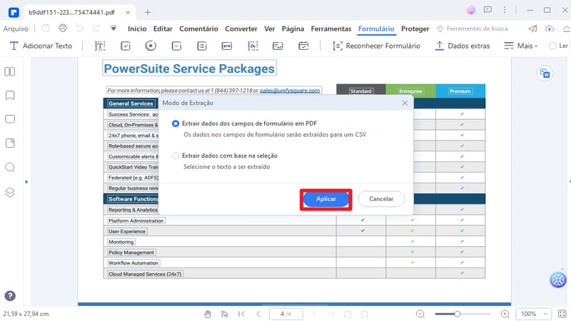This screenshot has width=571, height=321.
Task: Switch to the Converter tab
Action: [241, 29]
